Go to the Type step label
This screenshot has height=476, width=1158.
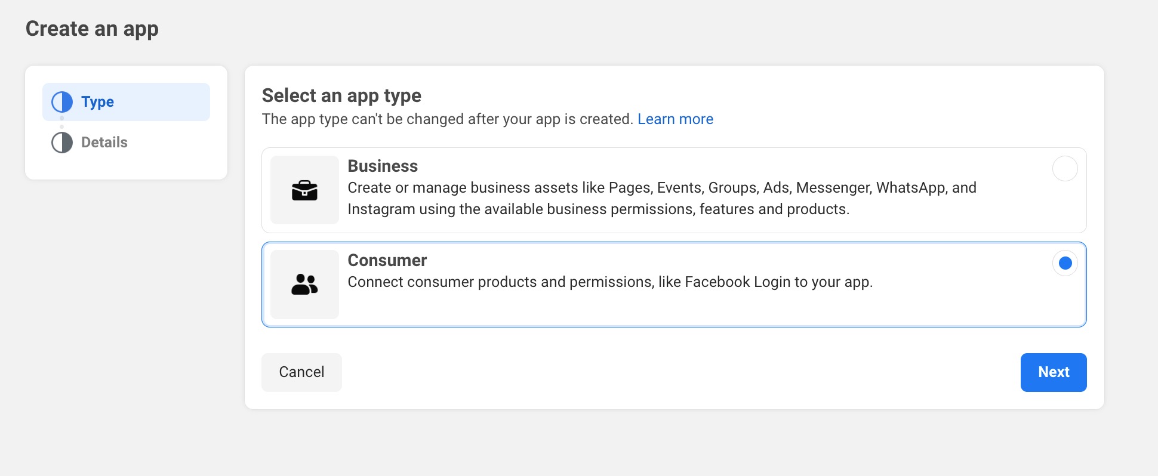(x=97, y=102)
